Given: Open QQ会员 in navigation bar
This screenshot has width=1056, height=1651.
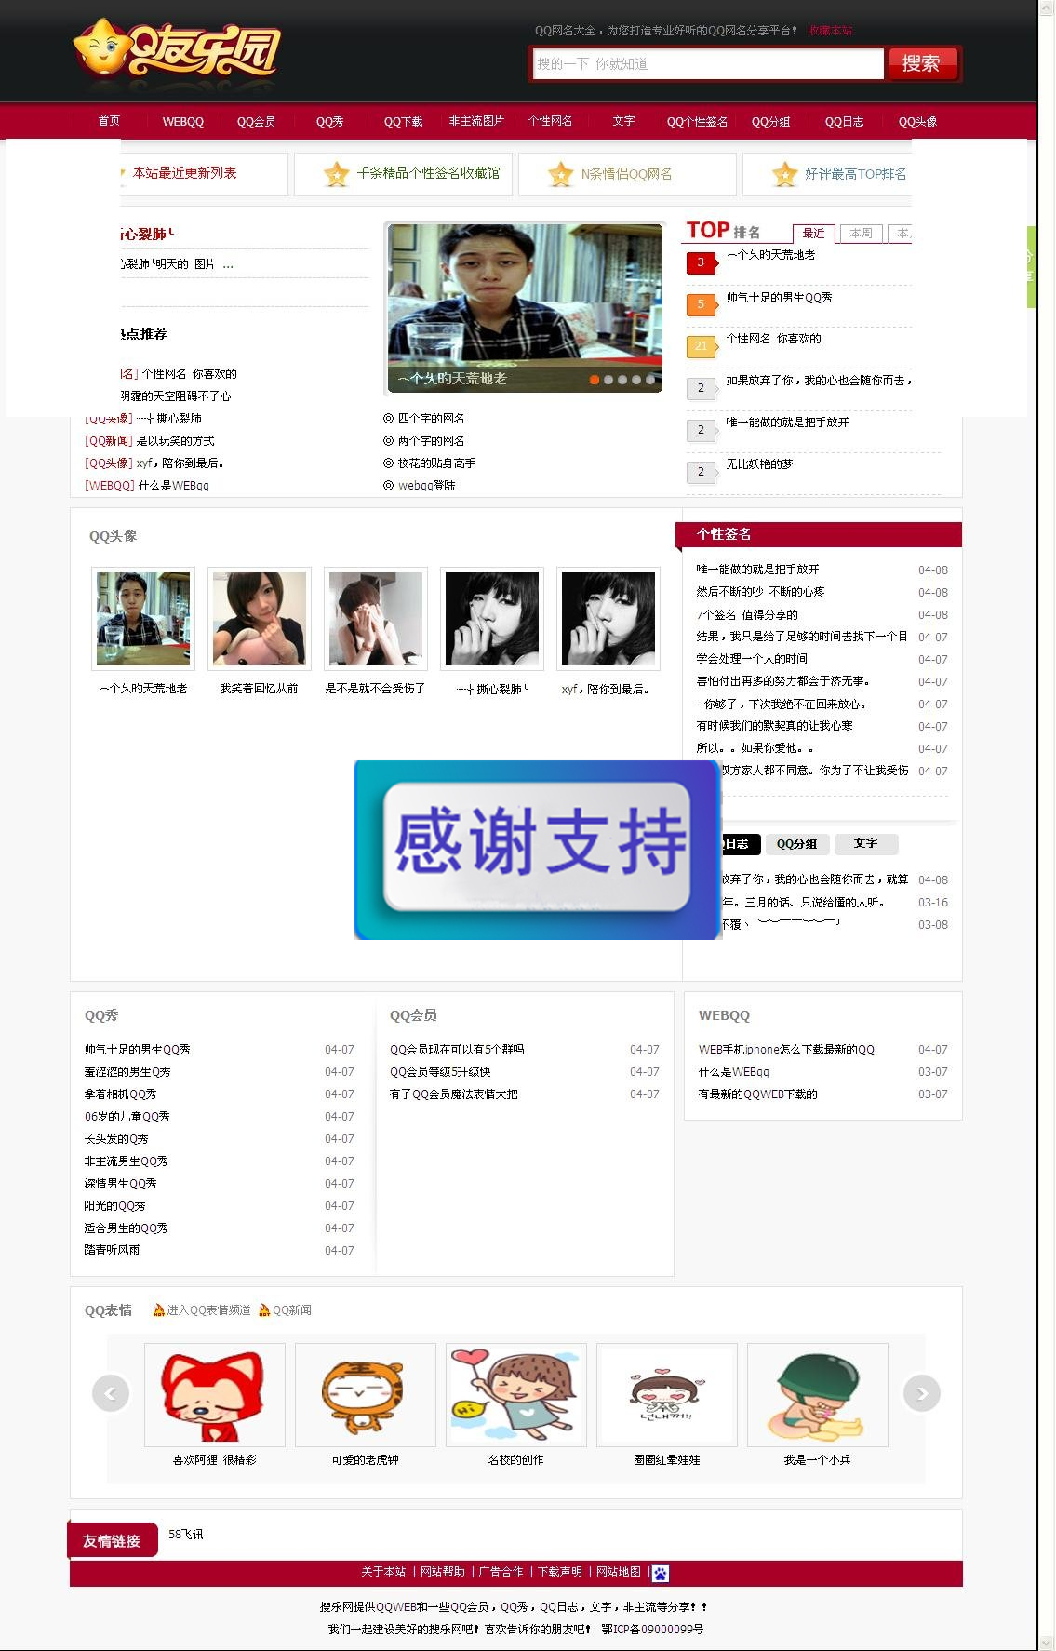Looking at the screenshot, I should (256, 121).
